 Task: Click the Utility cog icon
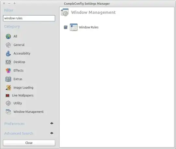click(8, 103)
